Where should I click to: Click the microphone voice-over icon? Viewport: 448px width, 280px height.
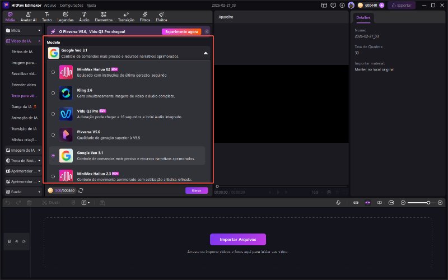tap(338, 203)
